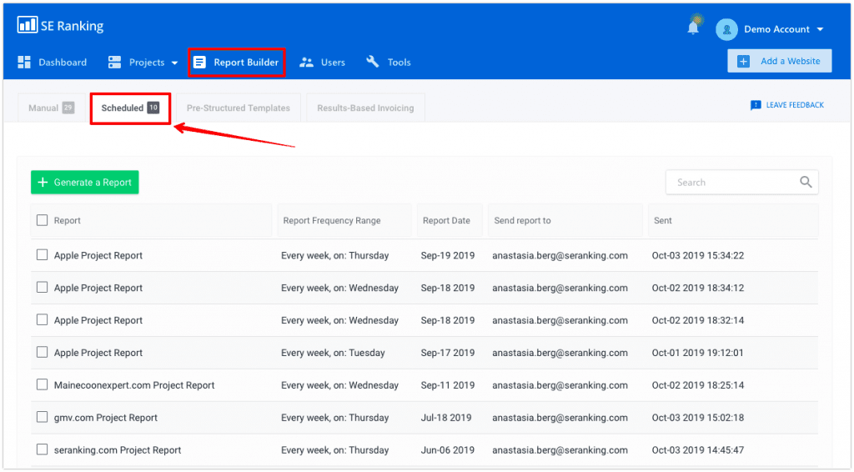The width and height of the screenshot is (854, 472).
Task: Check the Apple Project Report scheduled on Tuesday
Action: point(42,352)
